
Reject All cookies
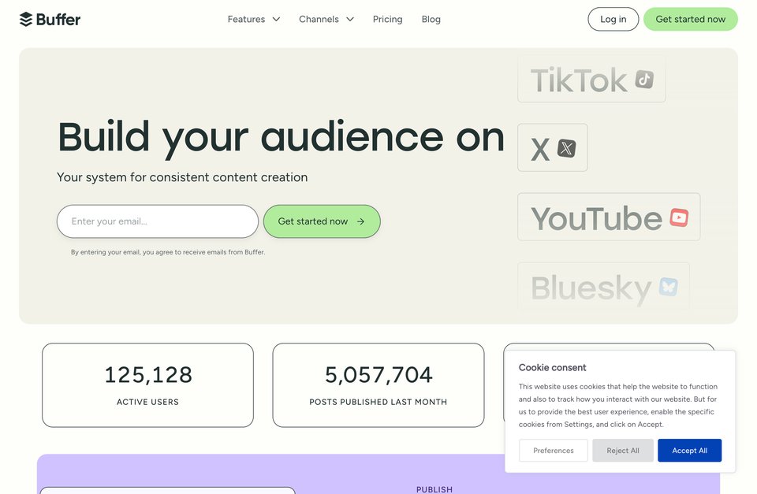click(623, 451)
